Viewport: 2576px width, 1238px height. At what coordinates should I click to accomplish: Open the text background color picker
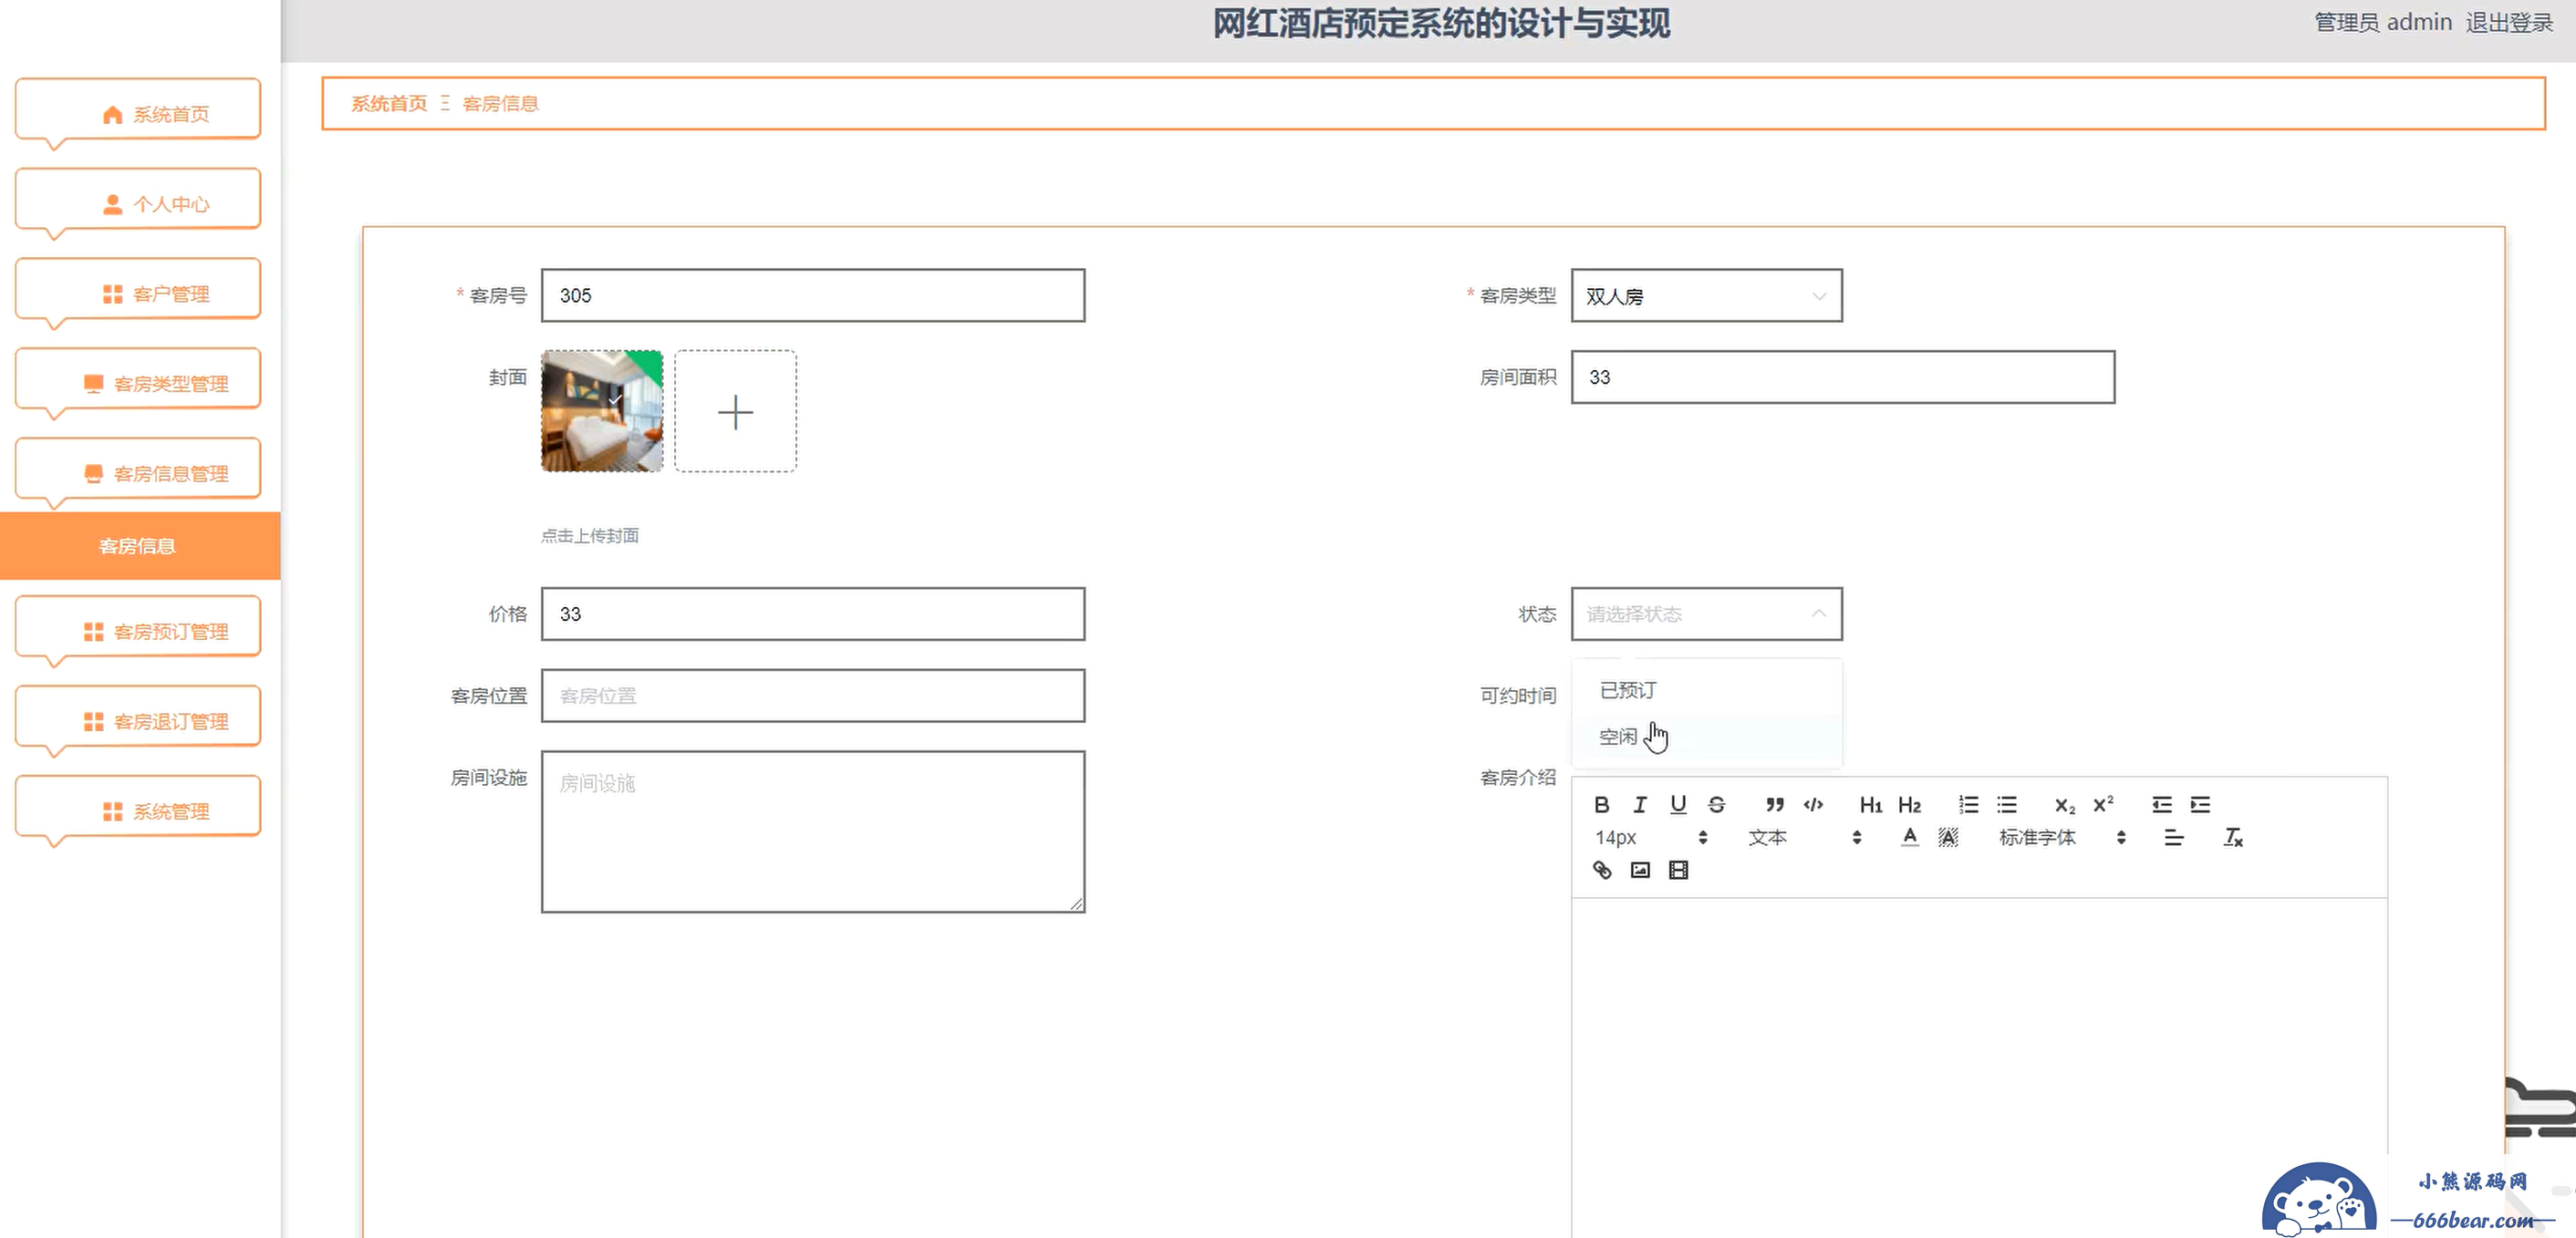pos(1948,837)
